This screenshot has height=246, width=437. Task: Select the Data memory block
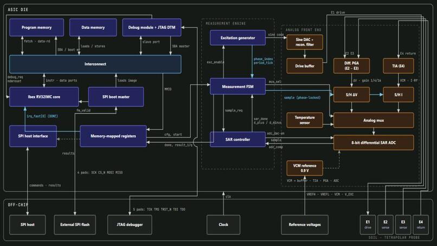pos(93,27)
